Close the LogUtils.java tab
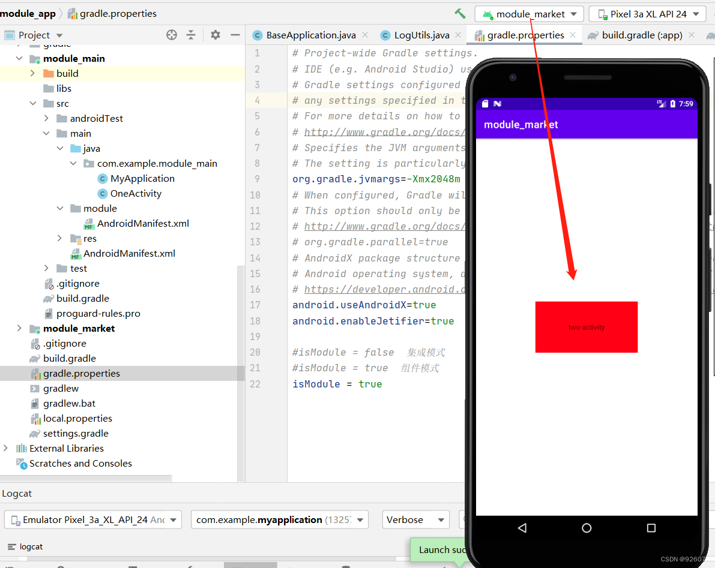Screen dimensions: 715x568 [458, 35]
